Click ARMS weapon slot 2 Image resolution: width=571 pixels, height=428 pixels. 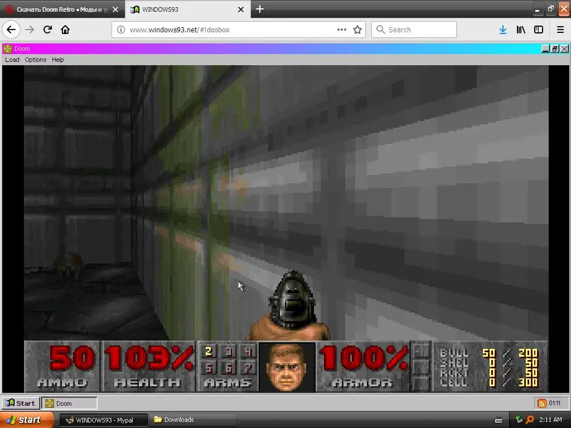click(209, 351)
